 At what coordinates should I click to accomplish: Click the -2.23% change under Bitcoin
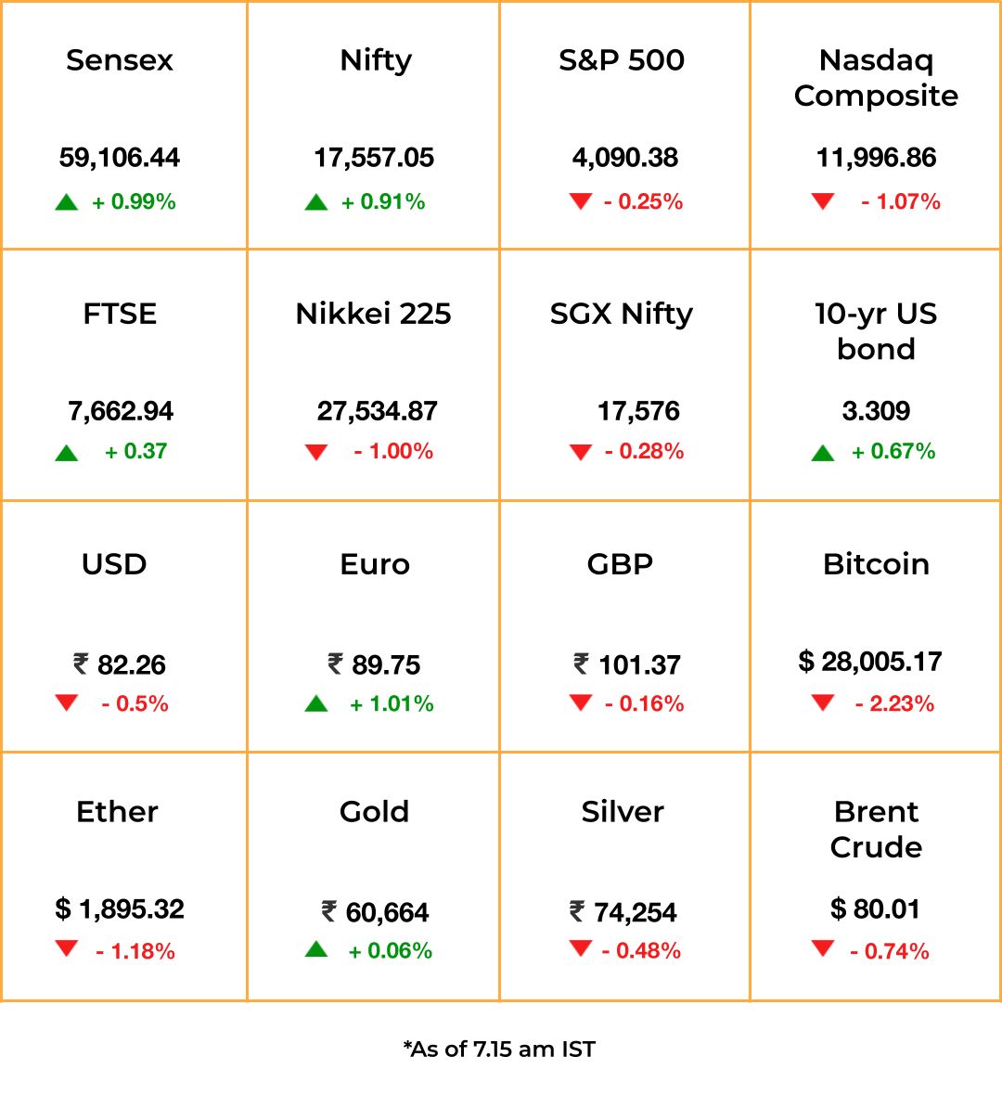click(894, 703)
